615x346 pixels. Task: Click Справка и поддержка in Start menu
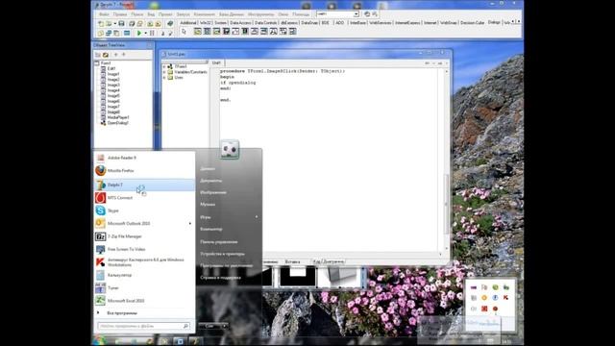click(220, 278)
